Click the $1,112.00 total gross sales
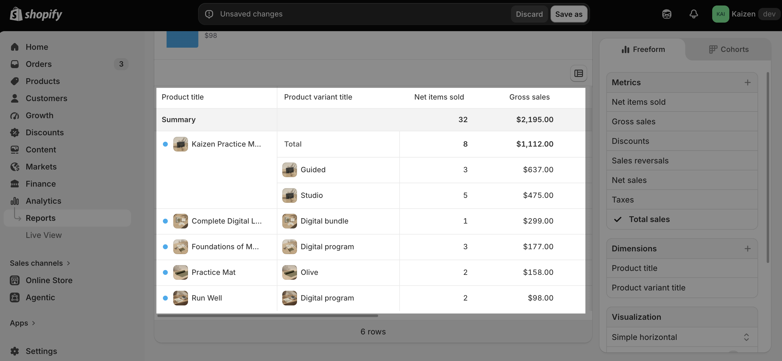 (535, 144)
